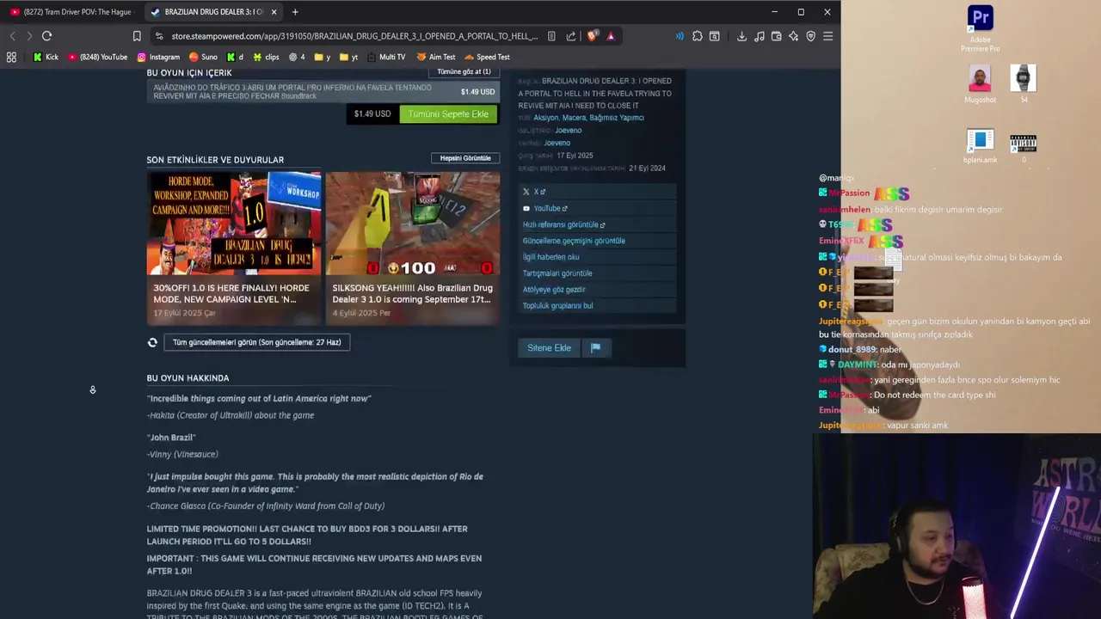
Task: Click the SON ETKİNLİKLER VE DUYURULAR heading
Action: coord(215,160)
